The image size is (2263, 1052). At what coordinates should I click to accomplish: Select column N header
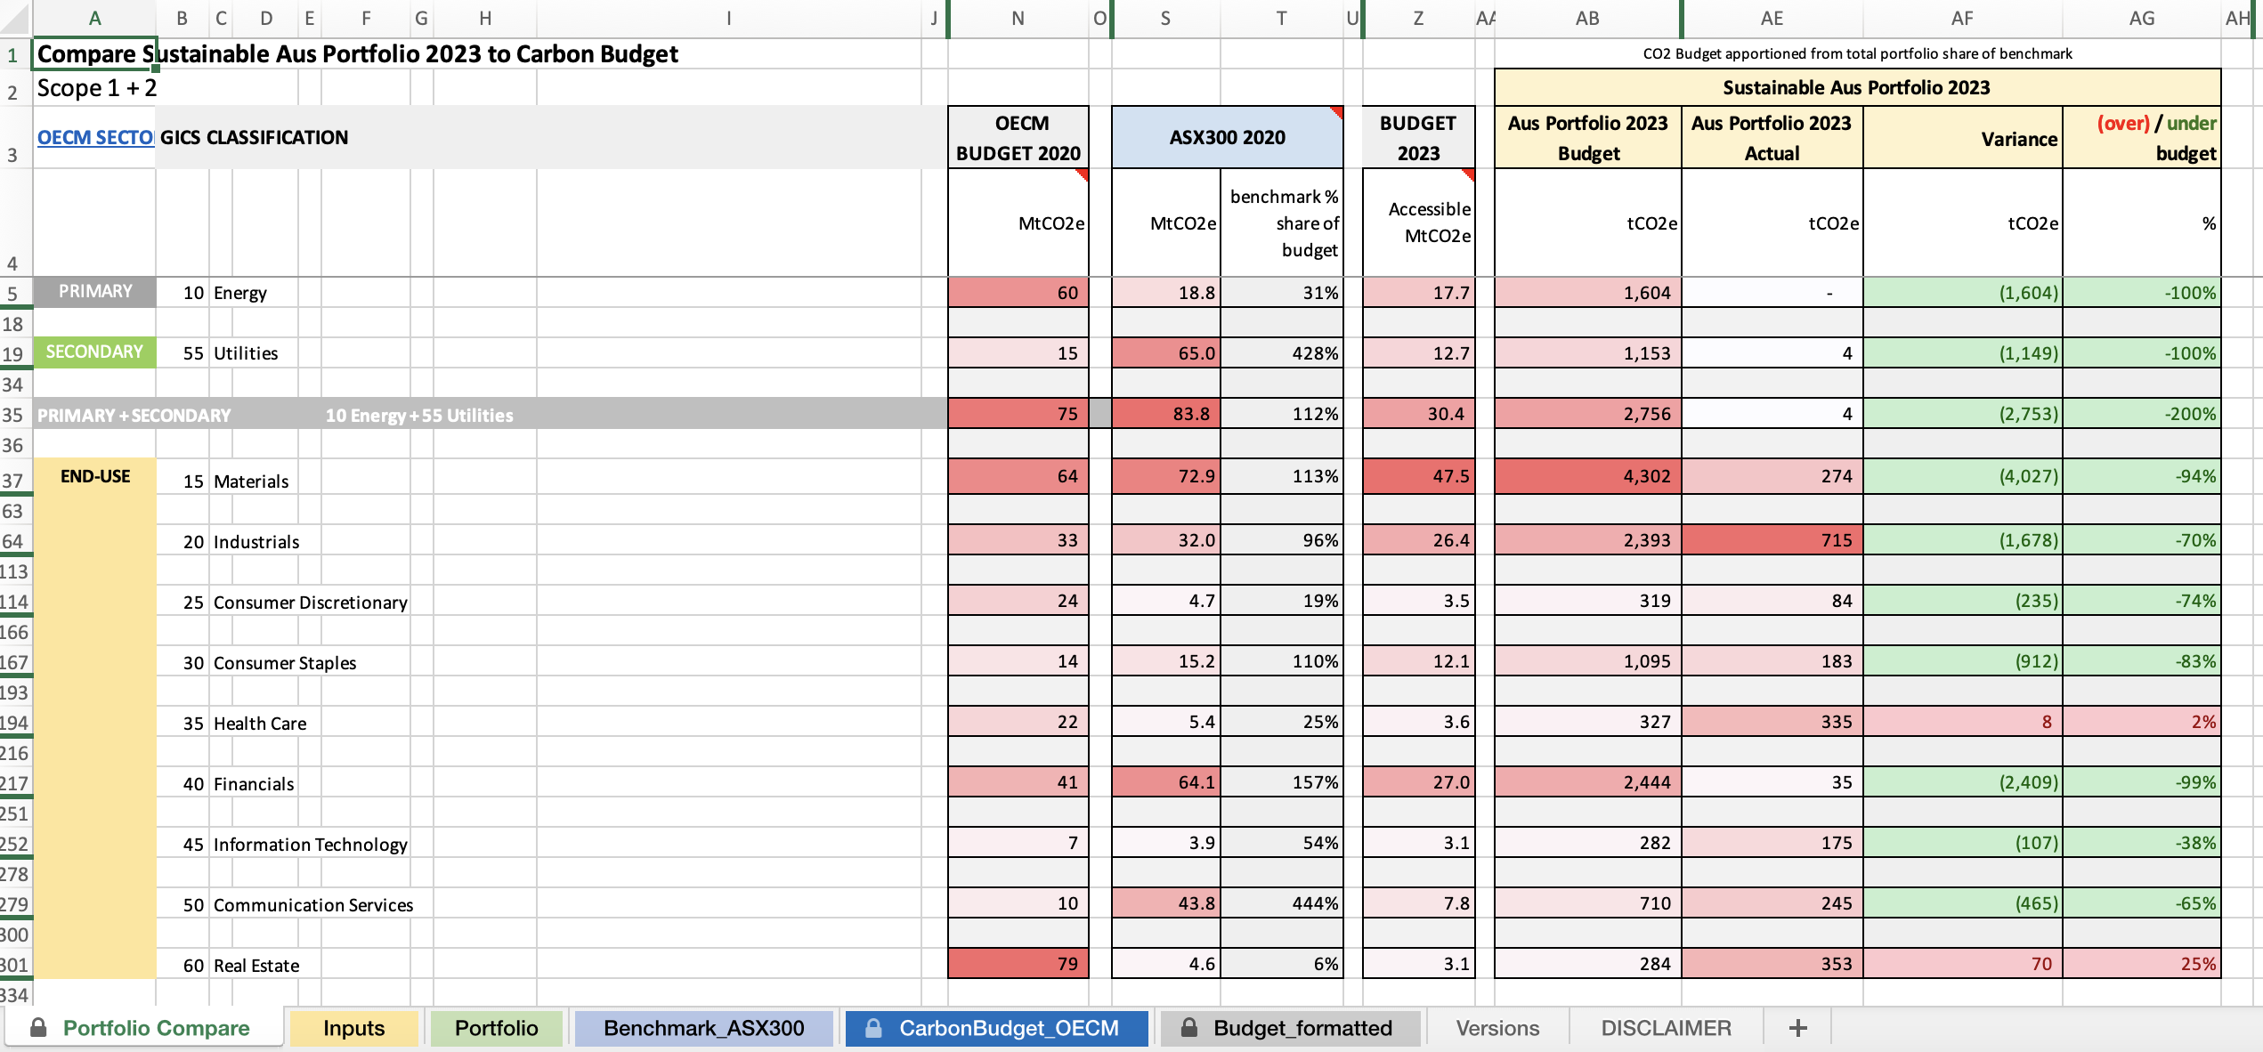1018,18
